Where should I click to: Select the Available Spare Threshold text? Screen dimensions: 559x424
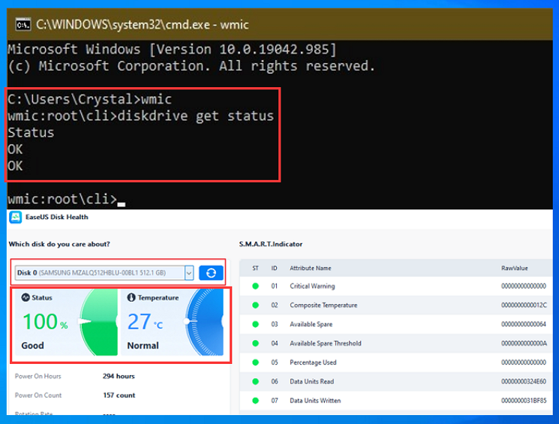[x=326, y=344]
